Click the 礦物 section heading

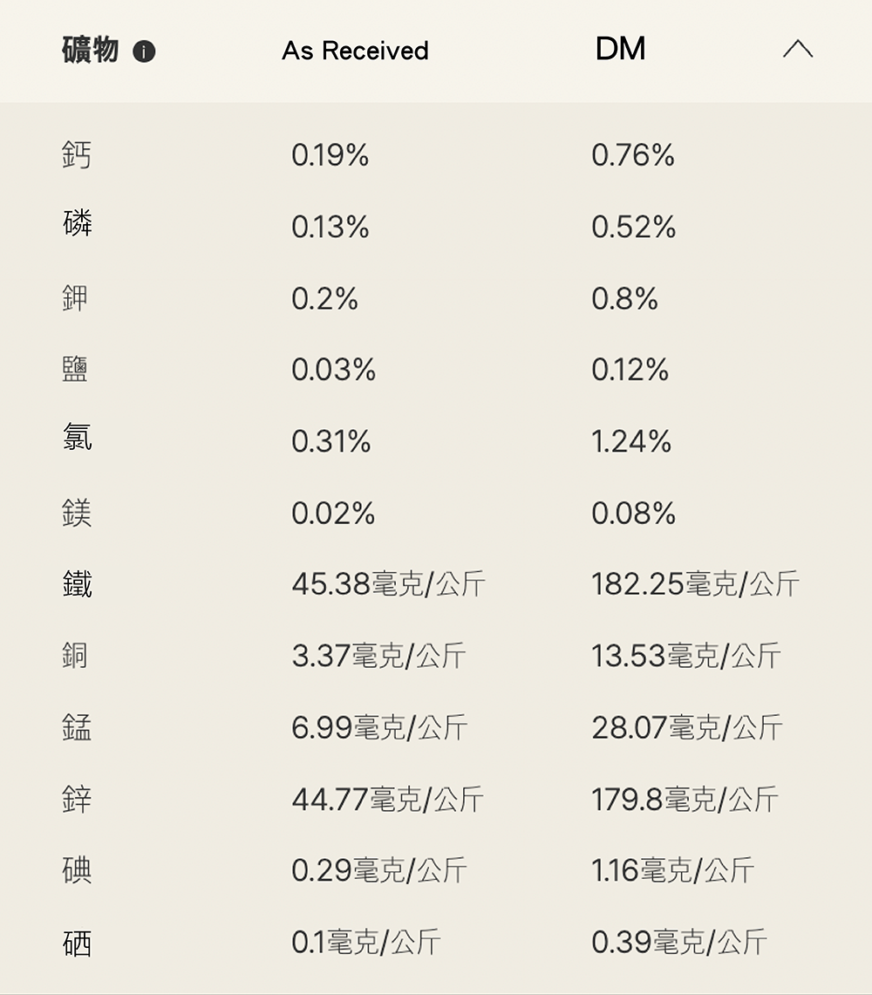(x=90, y=50)
